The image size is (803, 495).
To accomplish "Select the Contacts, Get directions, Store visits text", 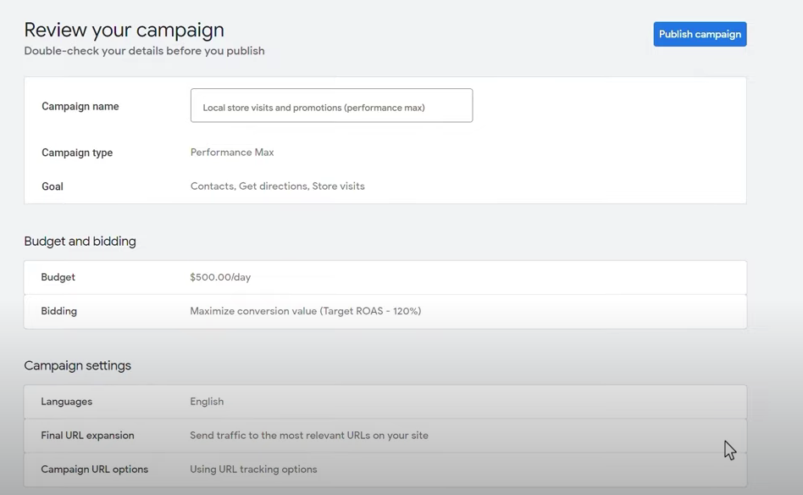I will (x=277, y=186).
